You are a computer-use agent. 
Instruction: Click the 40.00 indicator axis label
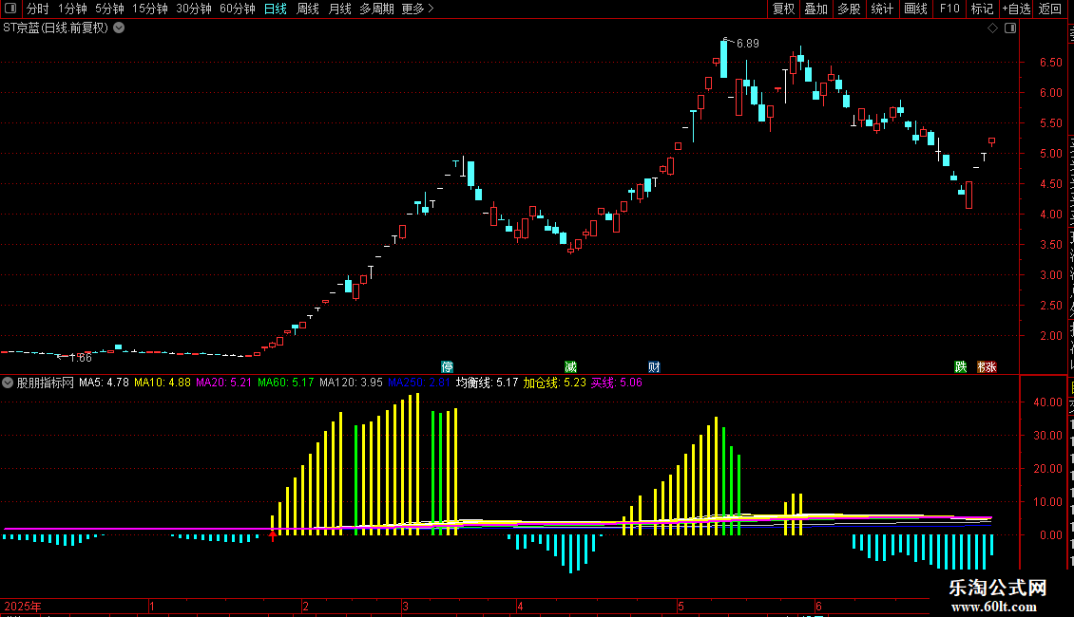pos(1048,402)
